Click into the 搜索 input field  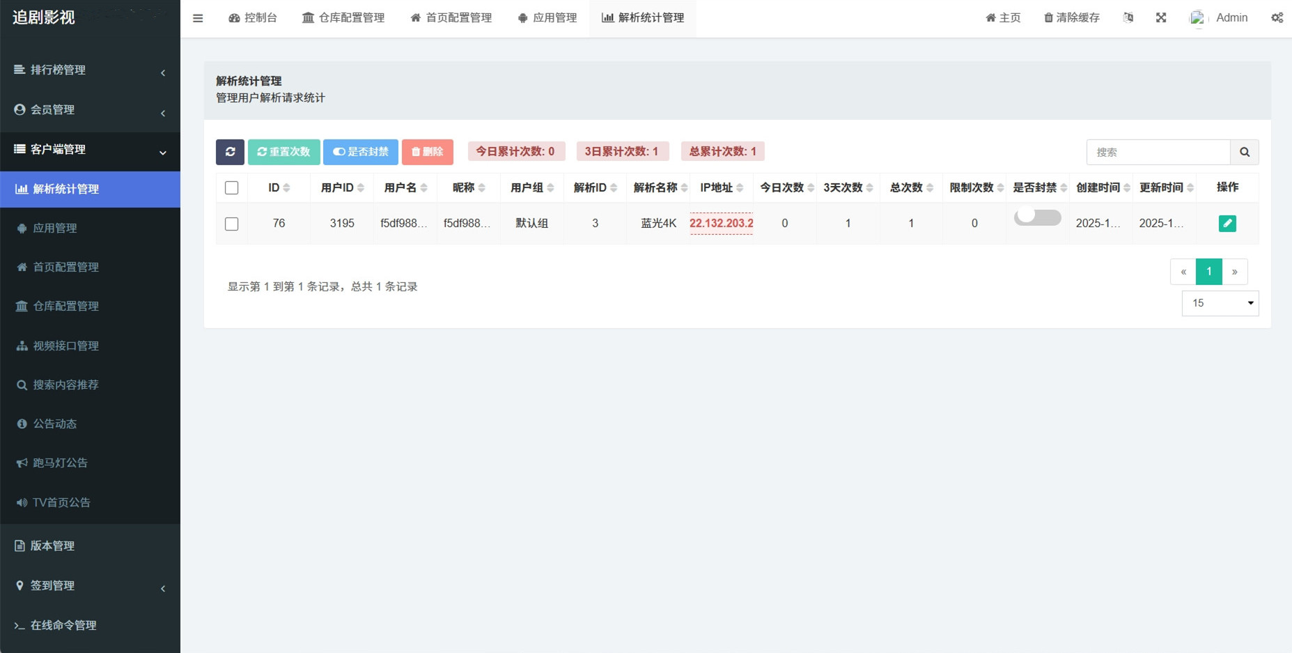(1158, 152)
